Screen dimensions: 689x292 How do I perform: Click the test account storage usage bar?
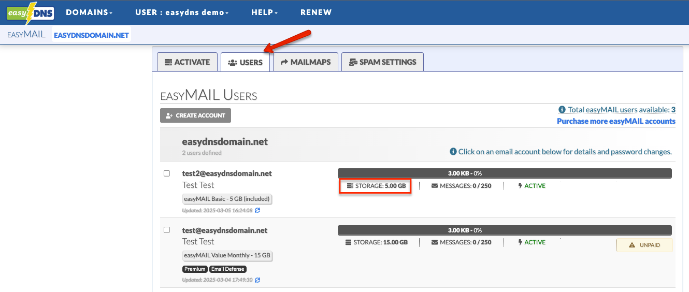pyautogui.click(x=505, y=230)
